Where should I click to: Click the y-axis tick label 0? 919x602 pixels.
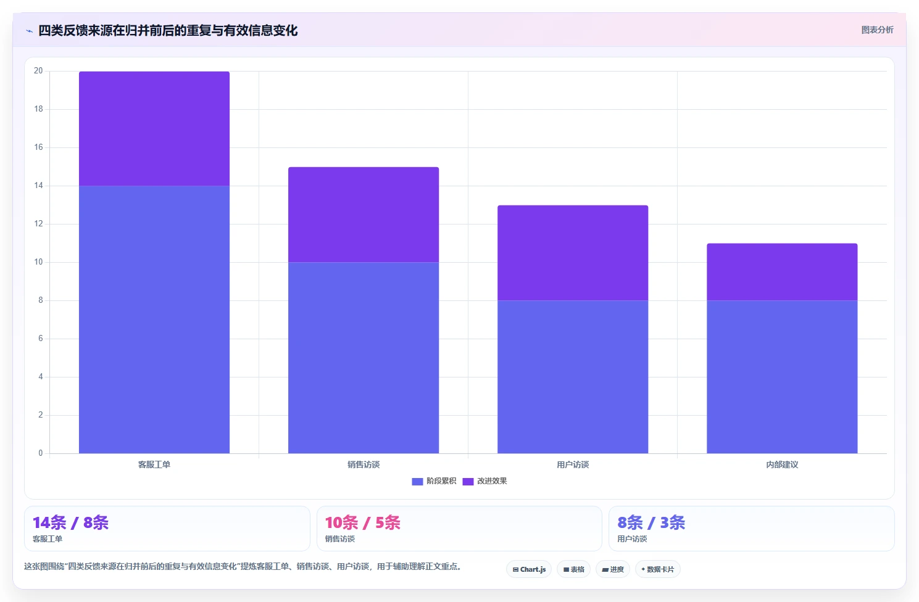[x=41, y=453]
